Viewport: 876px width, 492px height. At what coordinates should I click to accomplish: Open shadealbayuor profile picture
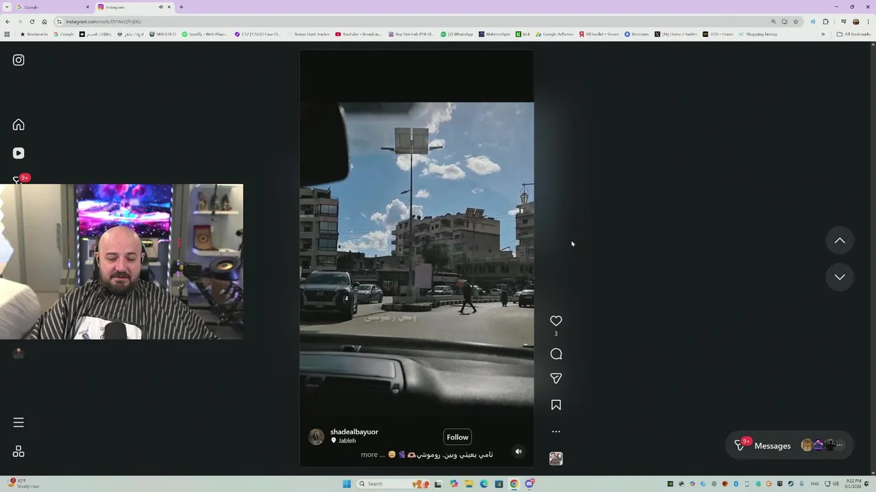point(316,437)
